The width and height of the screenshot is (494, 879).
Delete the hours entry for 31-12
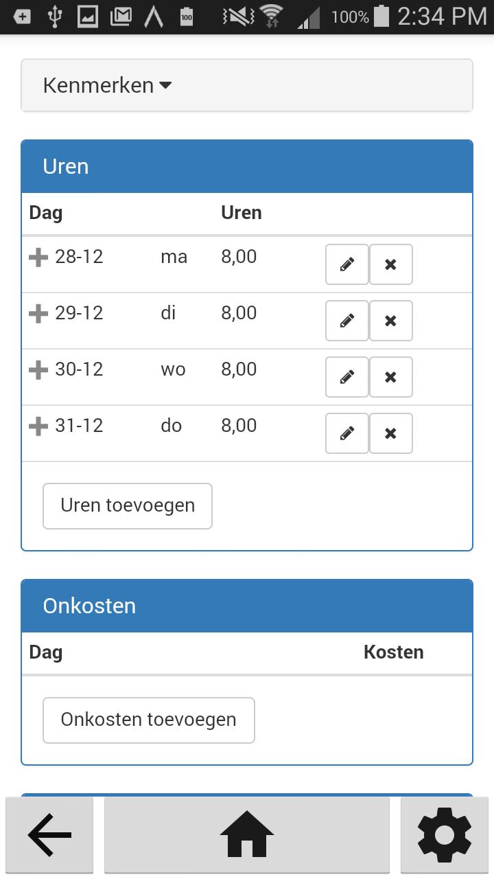[391, 433]
